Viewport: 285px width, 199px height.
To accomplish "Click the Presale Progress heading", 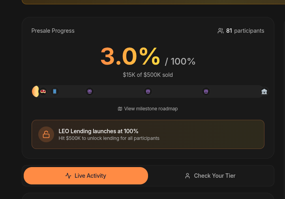I will click(53, 31).
